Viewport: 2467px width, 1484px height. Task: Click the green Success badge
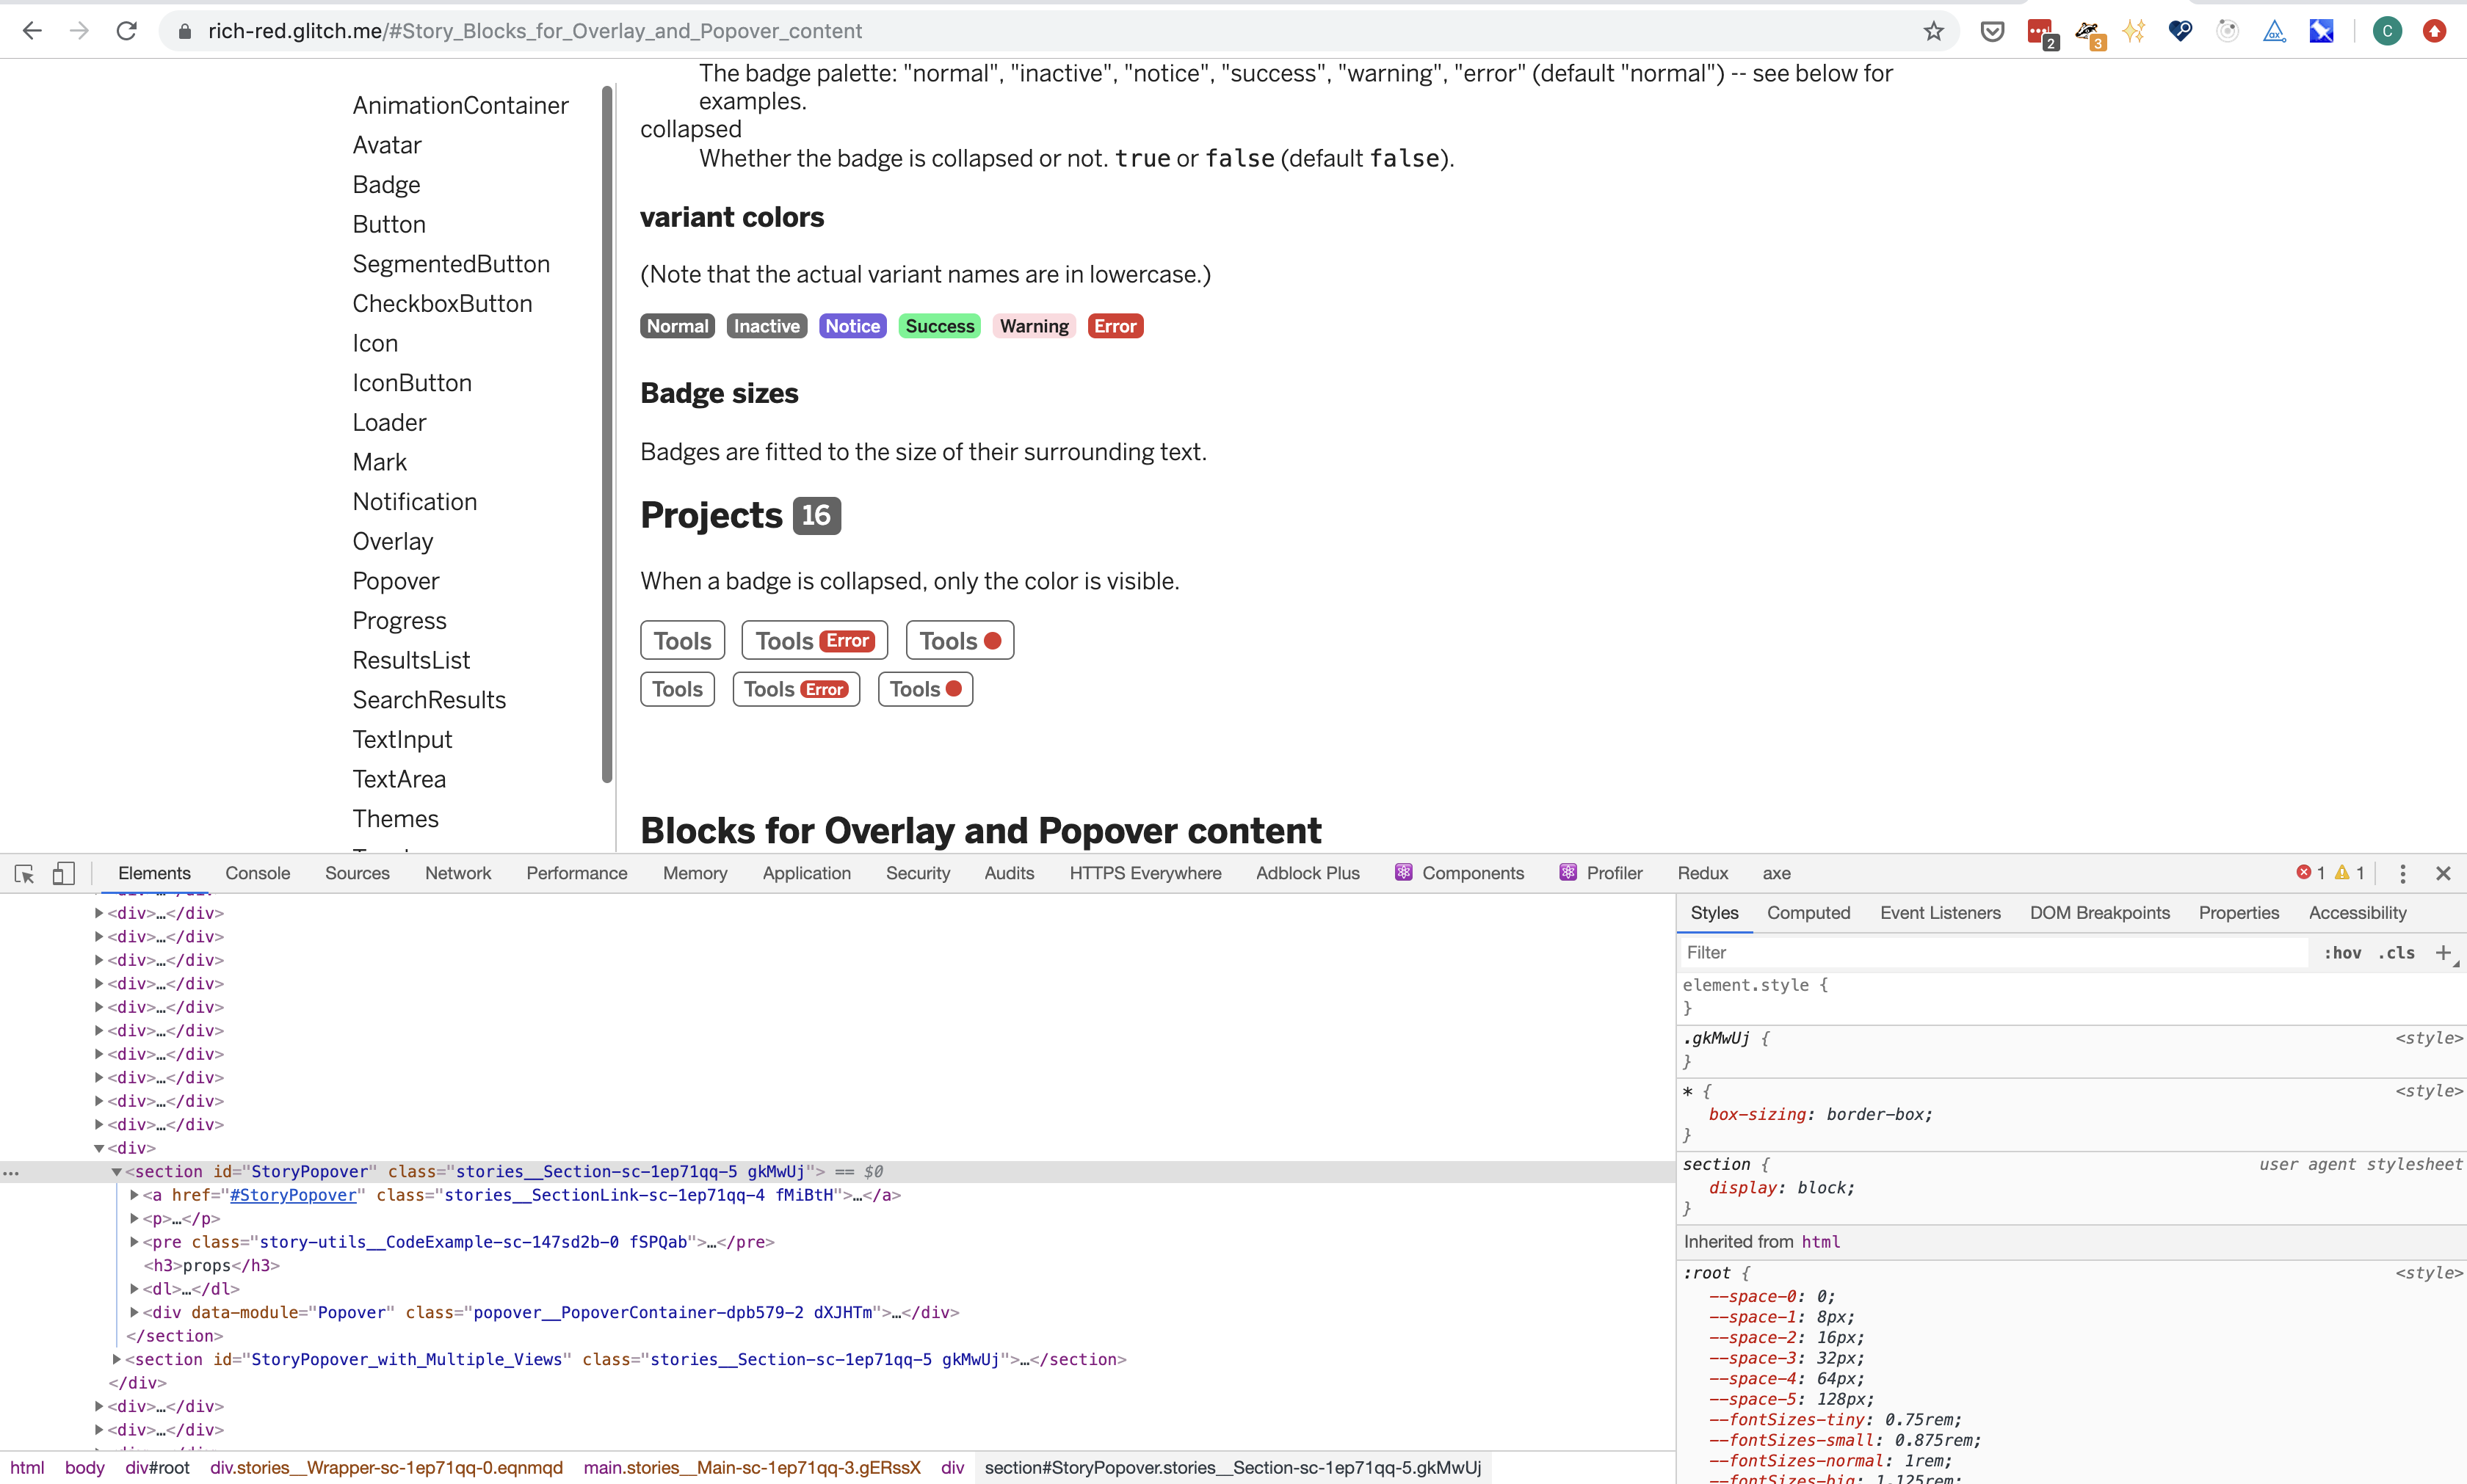[x=938, y=326]
